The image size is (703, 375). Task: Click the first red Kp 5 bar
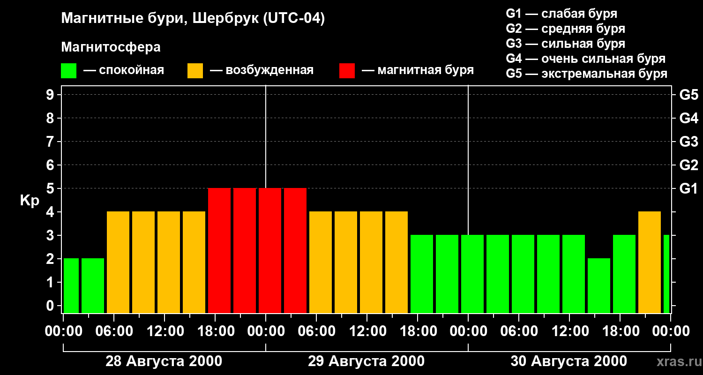219,250
